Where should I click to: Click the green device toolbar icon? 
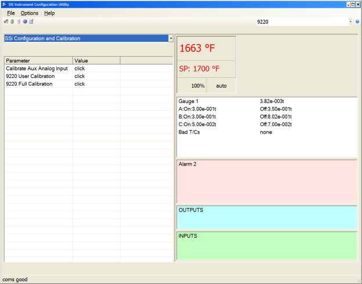(x=12, y=21)
